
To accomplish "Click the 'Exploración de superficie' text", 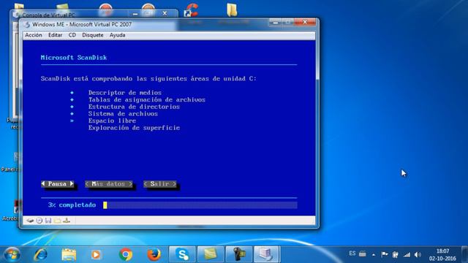I will [x=134, y=128].
